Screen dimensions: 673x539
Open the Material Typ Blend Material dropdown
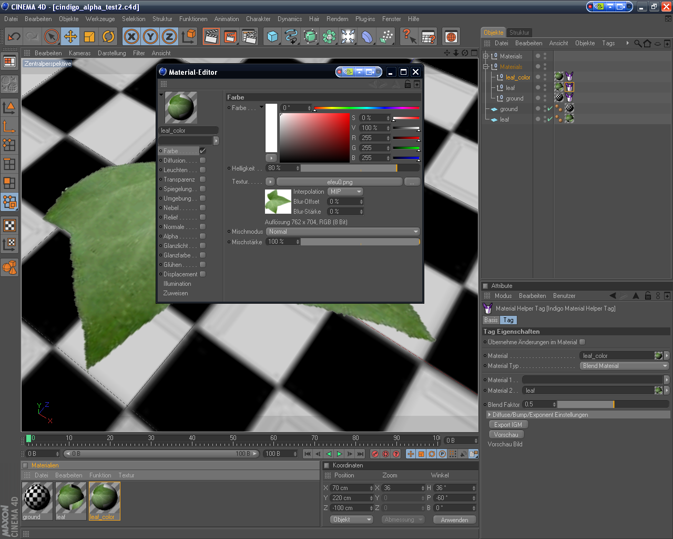click(624, 366)
